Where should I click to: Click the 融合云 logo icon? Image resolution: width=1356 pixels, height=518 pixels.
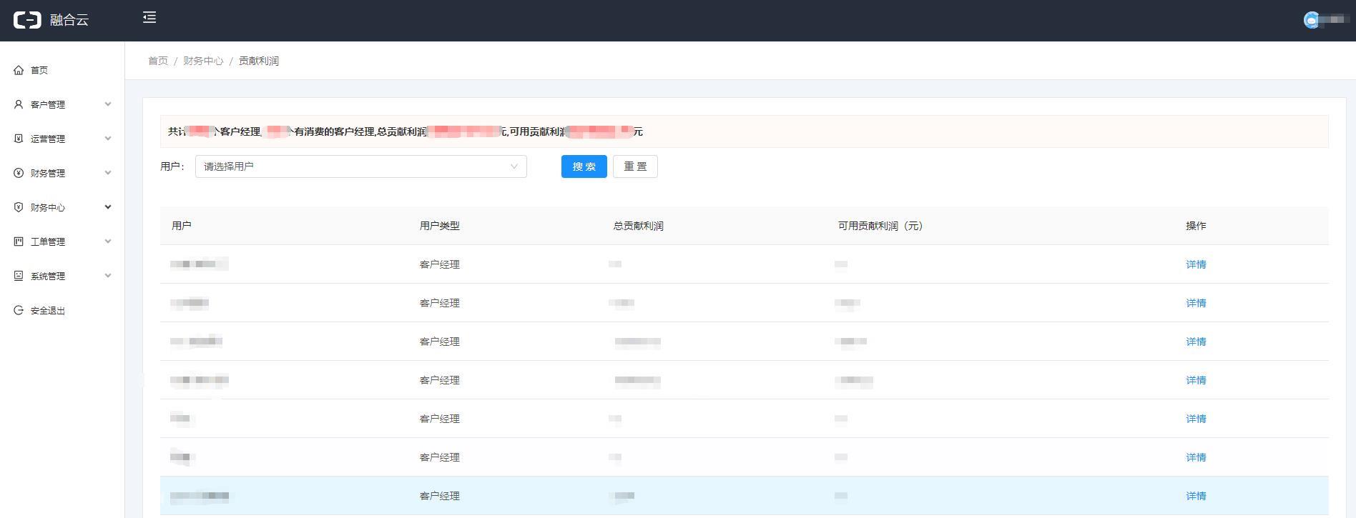pos(28,20)
